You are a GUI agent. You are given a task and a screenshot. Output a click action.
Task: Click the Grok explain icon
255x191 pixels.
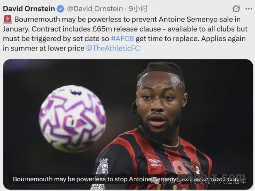(236, 9)
